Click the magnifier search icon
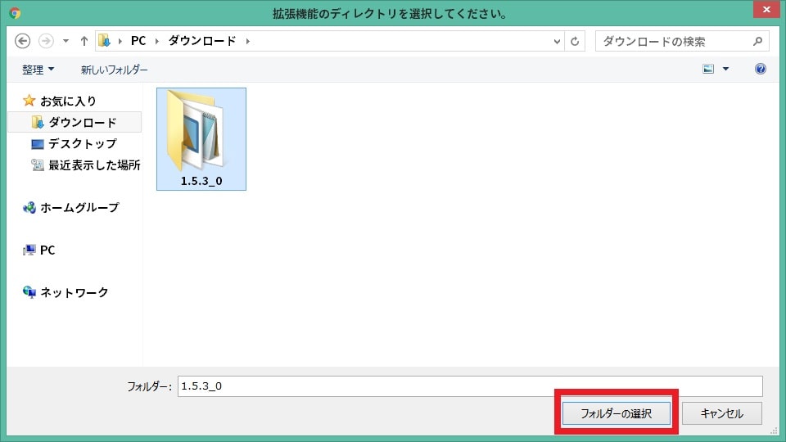The width and height of the screenshot is (786, 442). [757, 41]
